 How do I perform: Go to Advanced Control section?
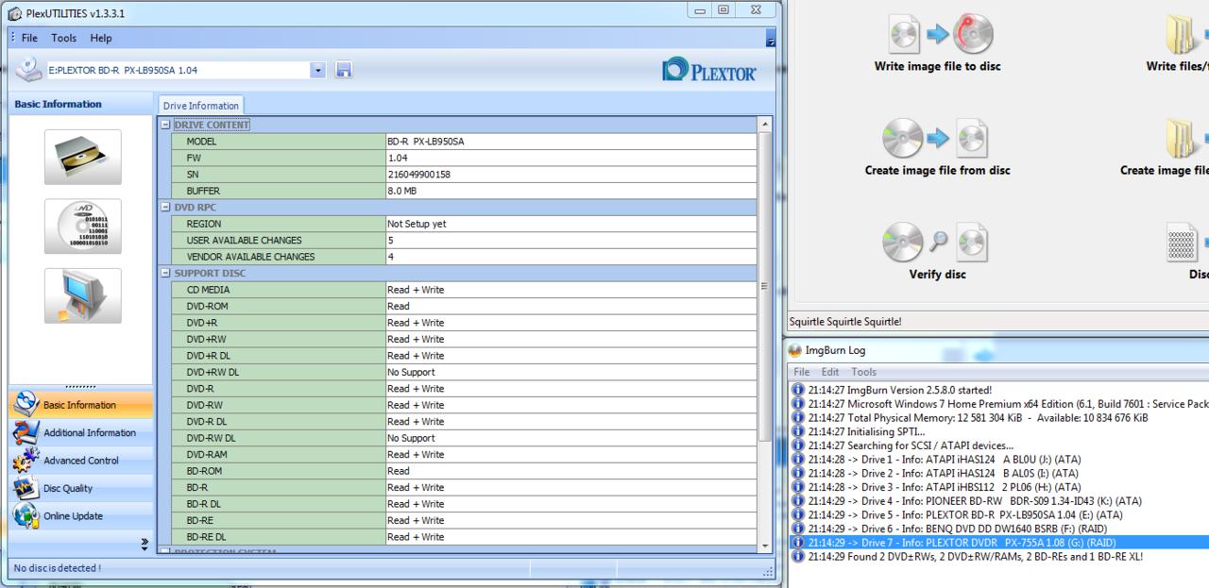(x=80, y=461)
